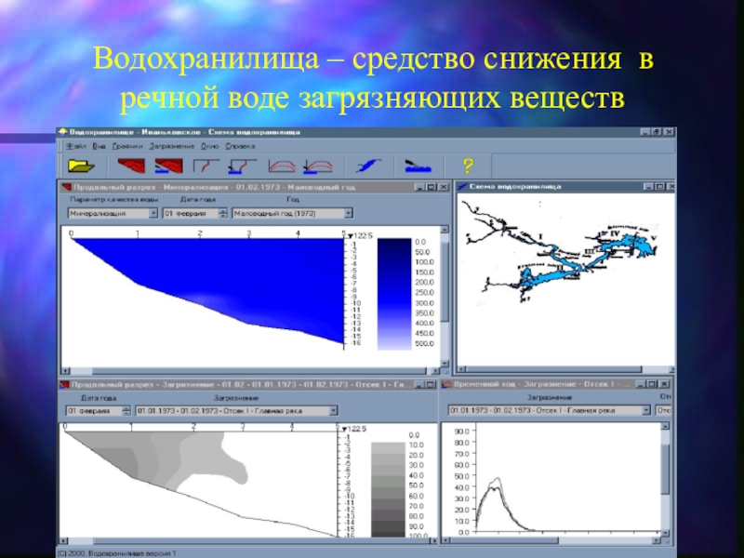Click the date stepper beside Минерализация dropdown
Screen dimensions: 744x558
(x=222, y=214)
